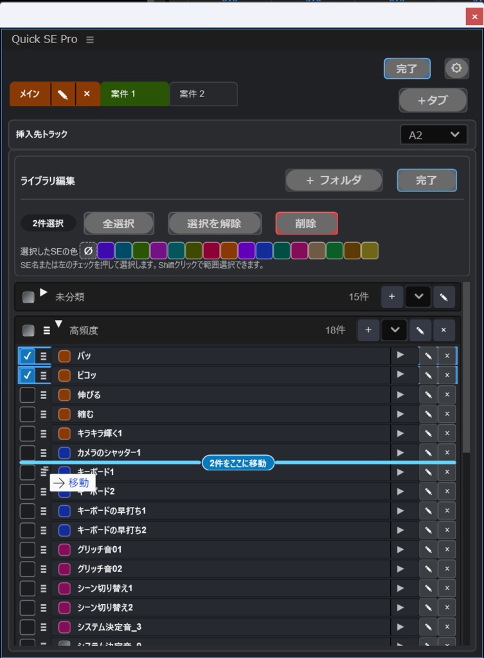Grab the drag handle of the 高頻度 folder

pyautogui.click(x=46, y=331)
